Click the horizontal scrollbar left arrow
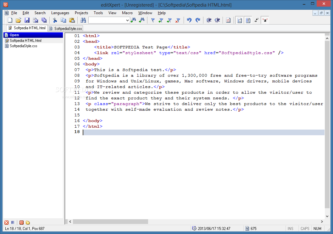This screenshot has width=333, height=234. coord(70,221)
